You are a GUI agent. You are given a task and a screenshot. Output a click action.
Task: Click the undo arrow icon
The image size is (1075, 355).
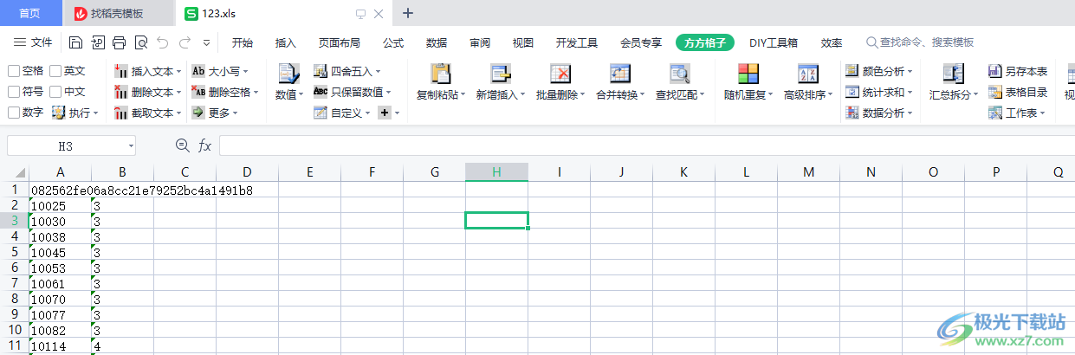[x=163, y=42]
